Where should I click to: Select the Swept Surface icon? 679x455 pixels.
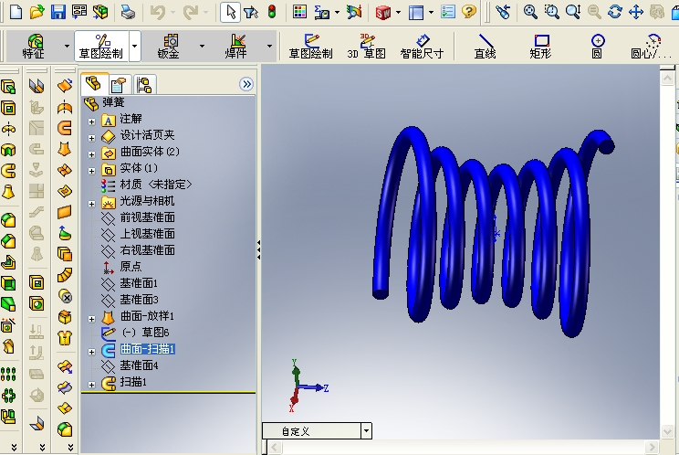click(65, 128)
